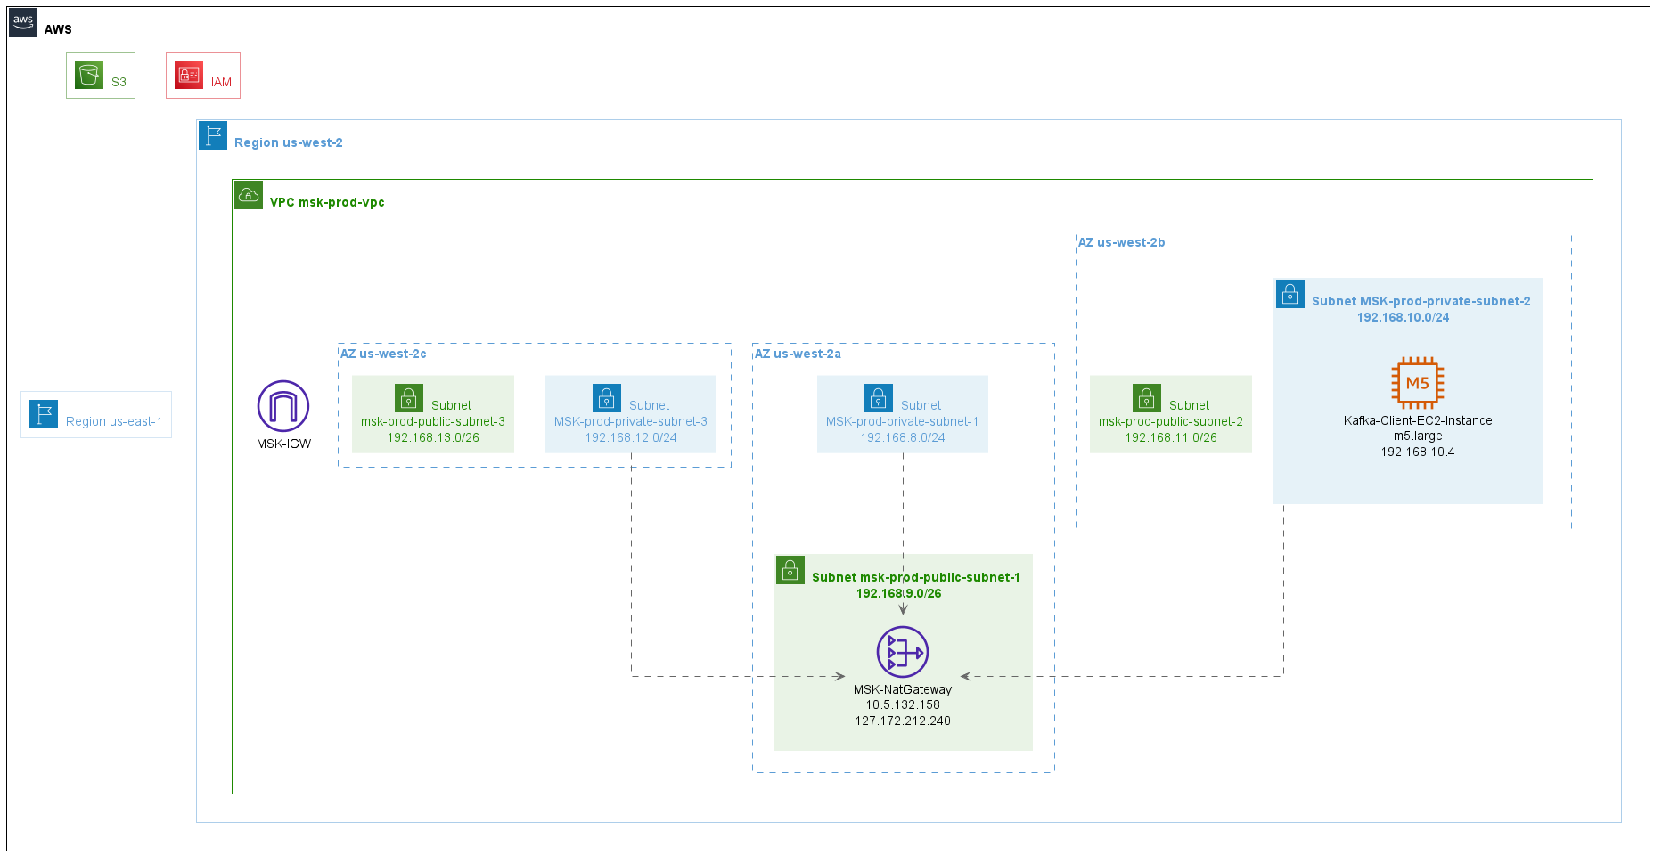Screen dimensions: 1654x855
Task: Click the 10.5.132.158 private IP text
Action: click(x=903, y=704)
